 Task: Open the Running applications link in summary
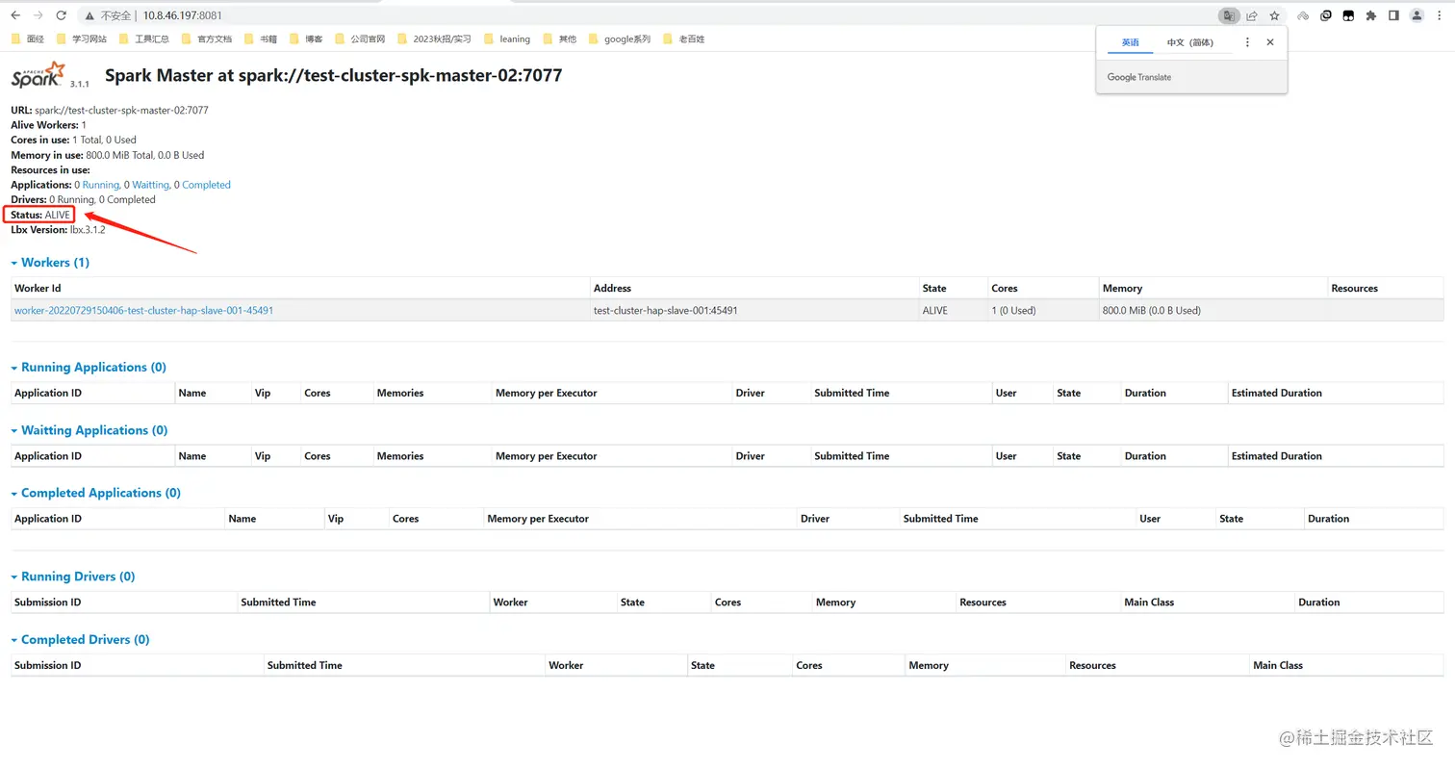coord(100,185)
